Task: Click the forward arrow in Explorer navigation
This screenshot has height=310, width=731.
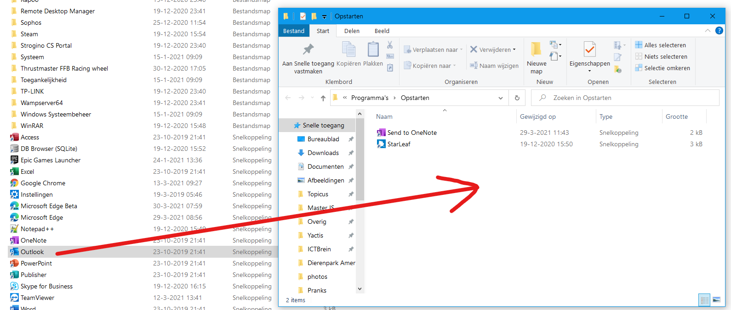Action: (x=302, y=98)
